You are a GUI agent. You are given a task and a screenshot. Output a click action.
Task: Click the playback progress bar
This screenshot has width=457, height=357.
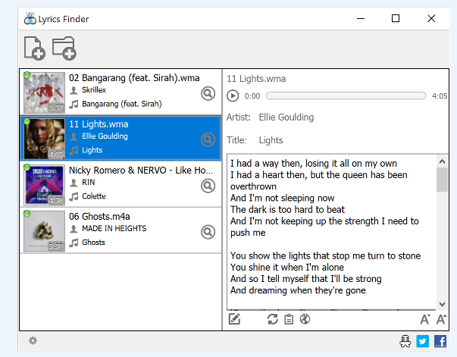[346, 96]
